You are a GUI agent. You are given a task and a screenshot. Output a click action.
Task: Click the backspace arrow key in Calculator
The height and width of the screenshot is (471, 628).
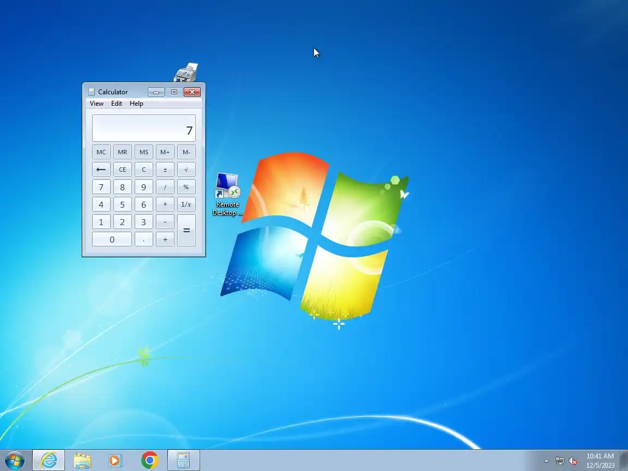click(101, 170)
